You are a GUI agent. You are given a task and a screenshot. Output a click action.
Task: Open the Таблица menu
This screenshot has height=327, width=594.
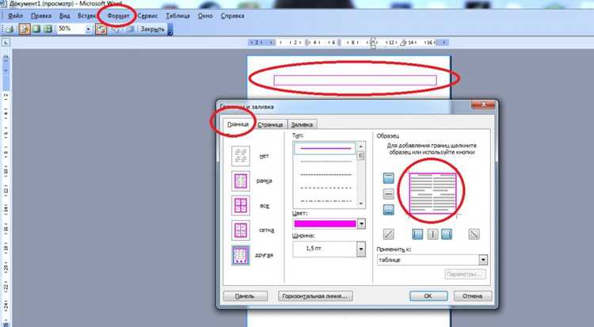point(177,16)
